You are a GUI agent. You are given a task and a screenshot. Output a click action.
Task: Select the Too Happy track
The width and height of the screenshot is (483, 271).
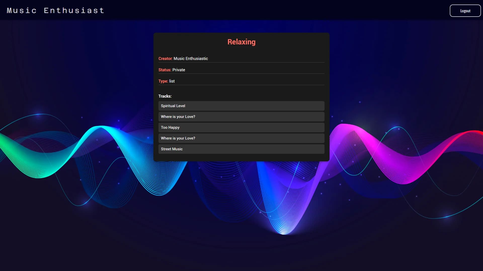(x=170, y=127)
